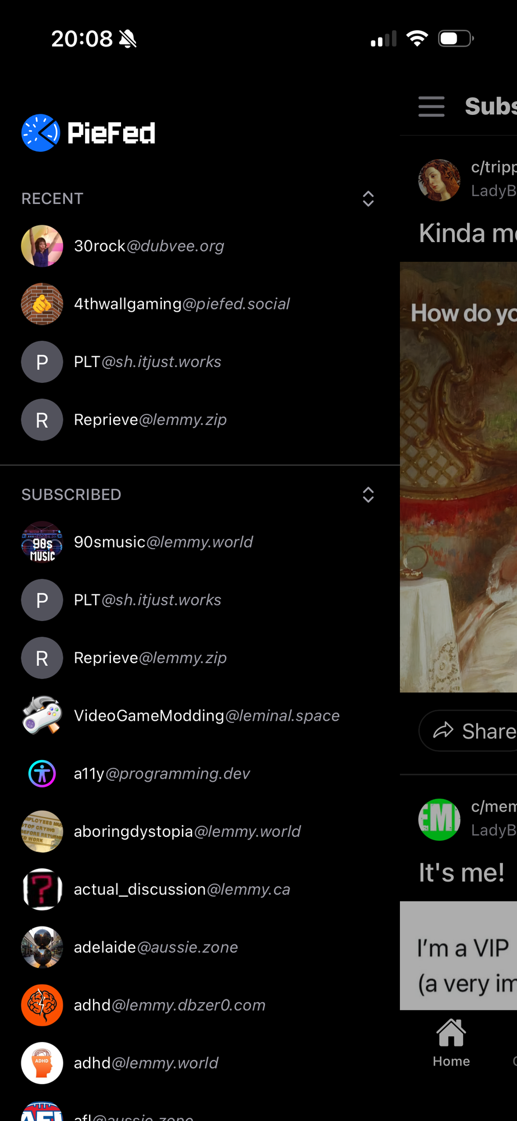The image size is (517, 1121).
Task: Tap the hamburger menu icon
Action: tap(431, 106)
